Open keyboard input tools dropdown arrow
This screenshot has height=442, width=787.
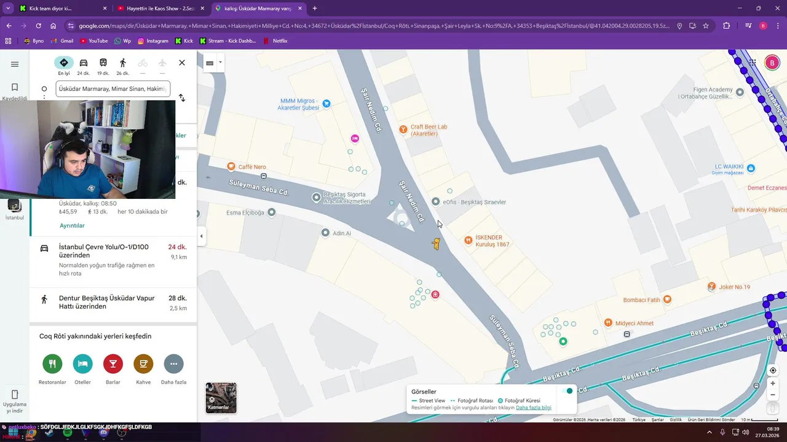pyautogui.click(x=220, y=63)
